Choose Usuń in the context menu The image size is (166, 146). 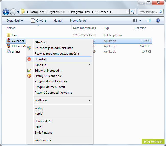59,127
